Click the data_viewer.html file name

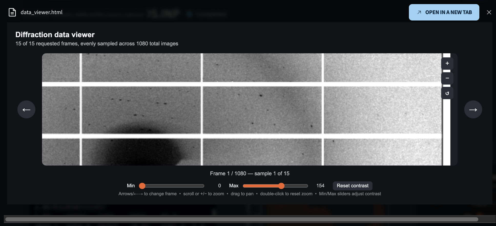(x=42, y=12)
